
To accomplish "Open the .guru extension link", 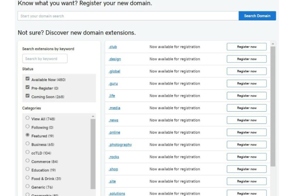I will pyautogui.click(x=113, y=84).
